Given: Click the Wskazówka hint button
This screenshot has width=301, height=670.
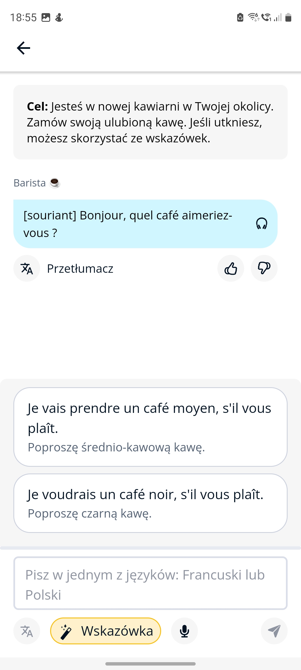Looking at the screenshot, I should pos(106,631).
